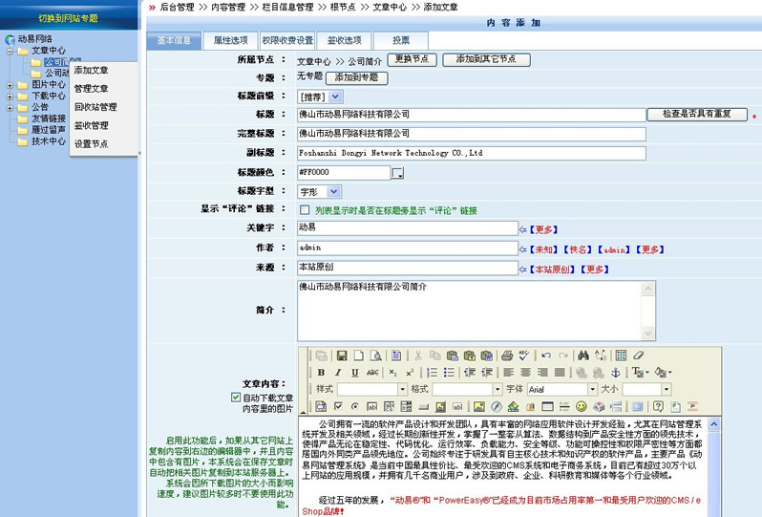Click into the 关键字 input field
The image size is (762, 517).
click(x=407, y=227)
